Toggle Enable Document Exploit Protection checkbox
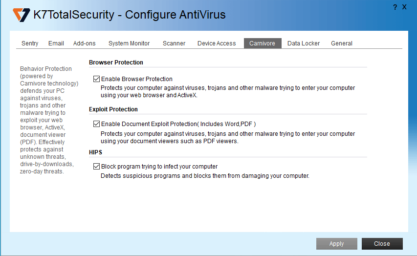The image size is (417, 256). click(96, 124)
